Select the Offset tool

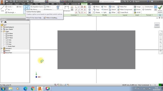(112, 12)
